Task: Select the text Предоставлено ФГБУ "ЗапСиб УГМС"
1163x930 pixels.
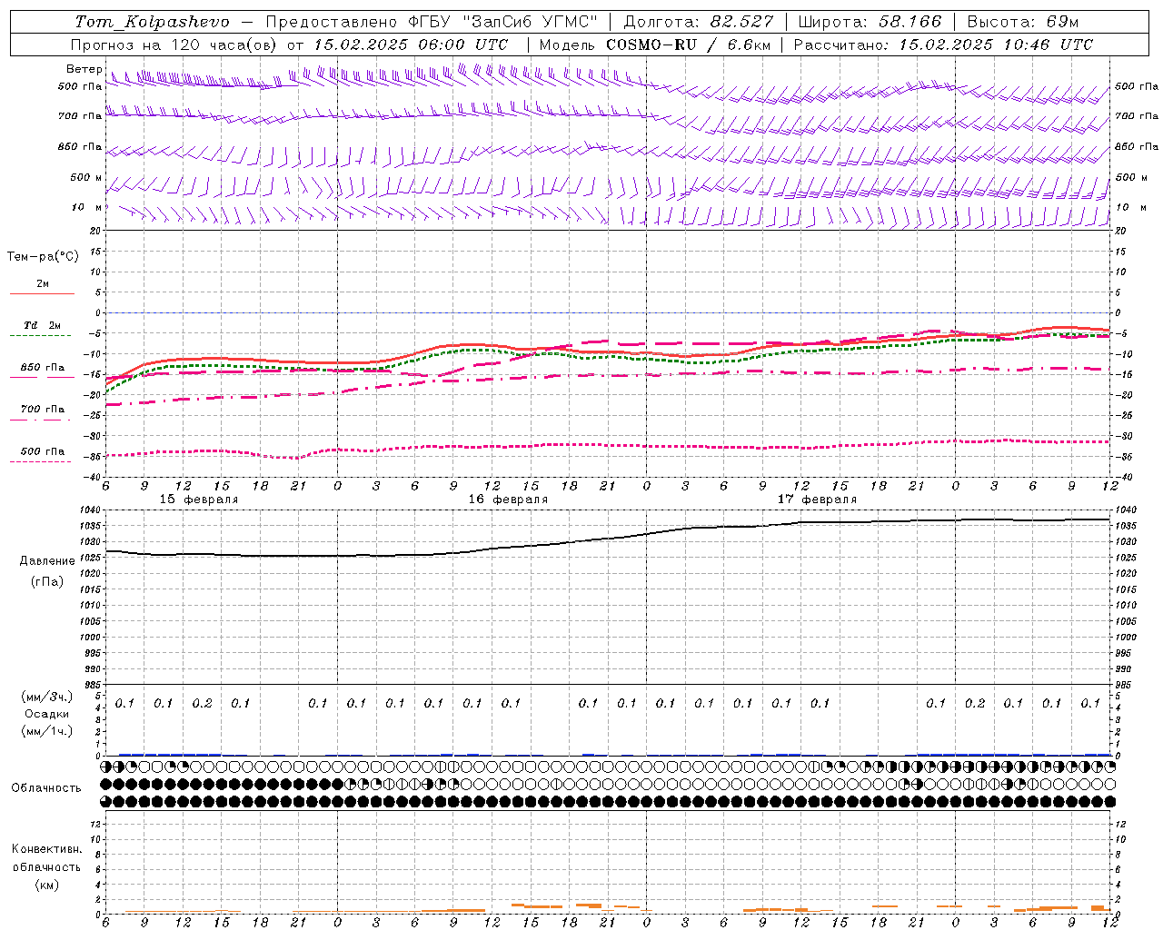Action: pyautogui.click(x=432, y=22)
